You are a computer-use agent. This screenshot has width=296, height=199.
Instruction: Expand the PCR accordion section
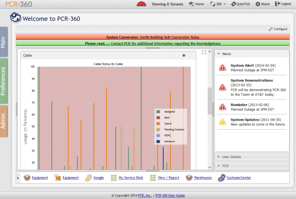coord(225,166)
